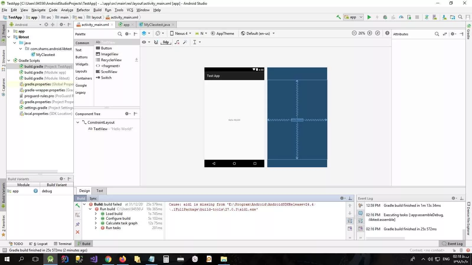Open design surface layers dropdown
Viewport: 472px width, 265px height.
(x=146, y=33)
